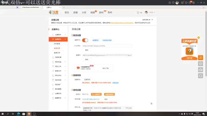Click the 修改 button for room title

tap(106, 99)
